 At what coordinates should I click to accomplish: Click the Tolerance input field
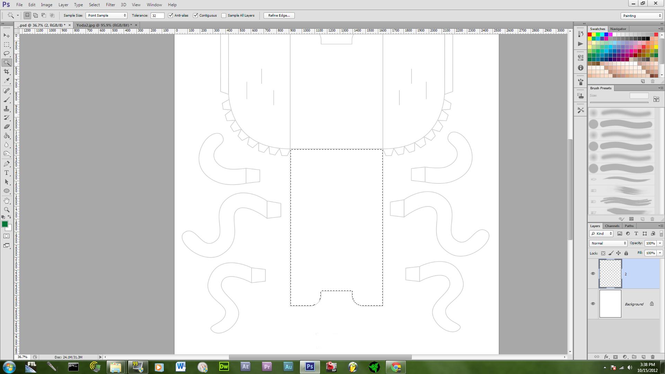tap(157, 15)
